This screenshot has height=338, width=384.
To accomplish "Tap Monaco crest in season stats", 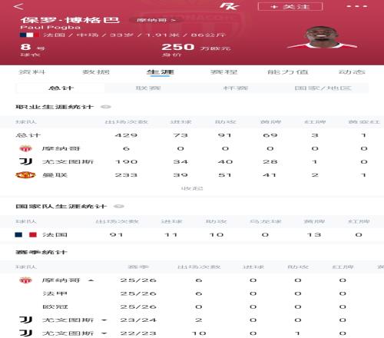I will click(x=25, y=280).
